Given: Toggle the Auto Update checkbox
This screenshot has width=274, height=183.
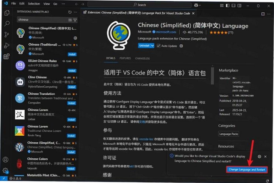Looking at the screenshot, I should 158,45.
